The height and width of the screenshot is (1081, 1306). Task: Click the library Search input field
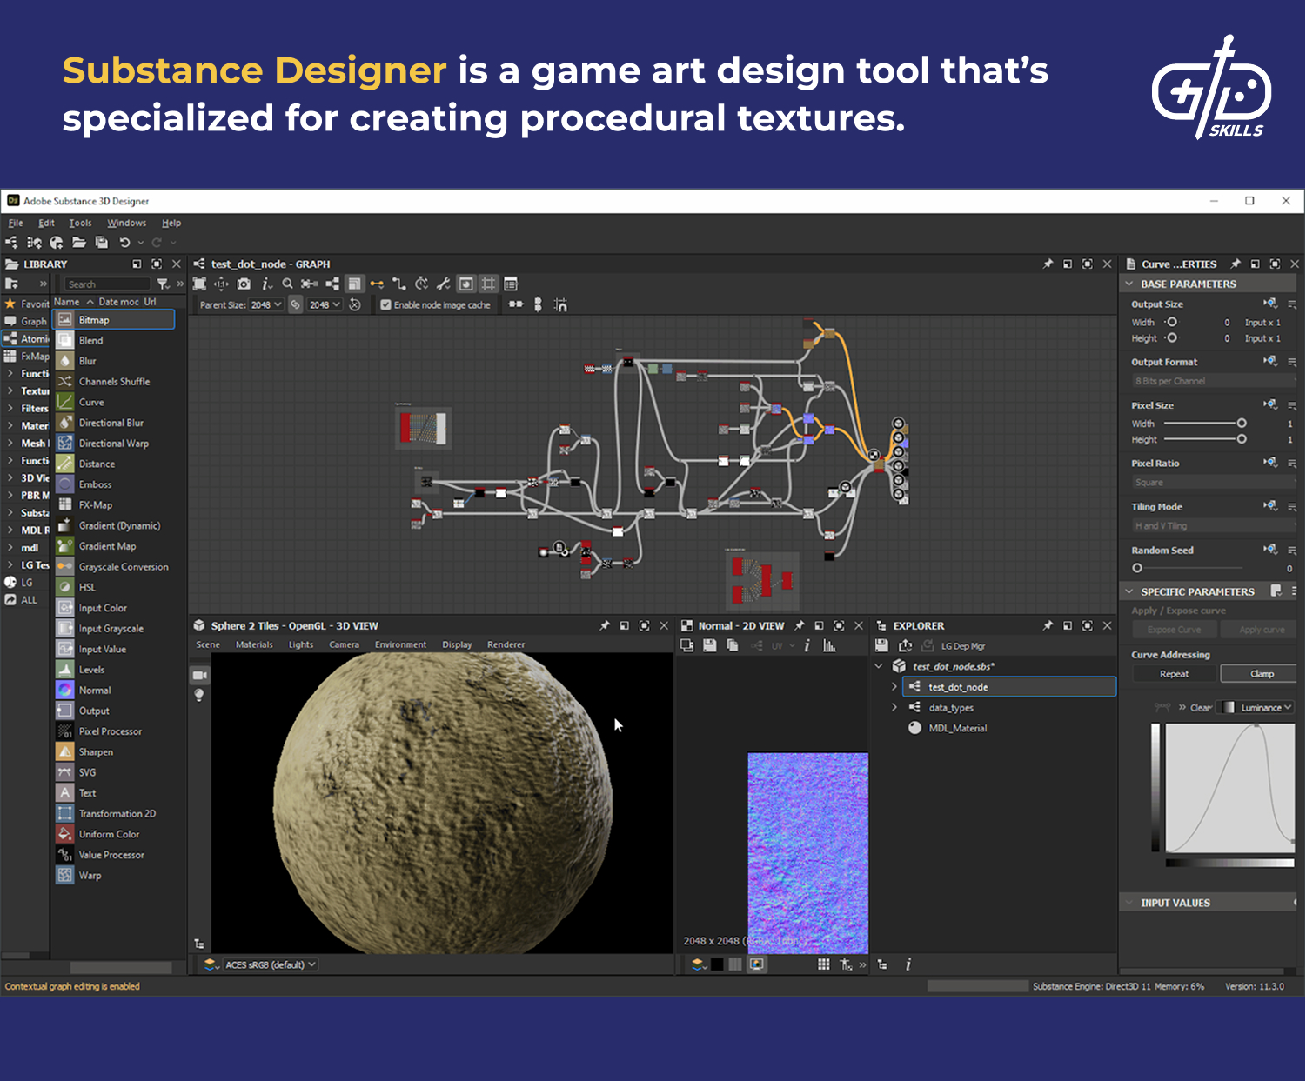(x=108, y=284)
